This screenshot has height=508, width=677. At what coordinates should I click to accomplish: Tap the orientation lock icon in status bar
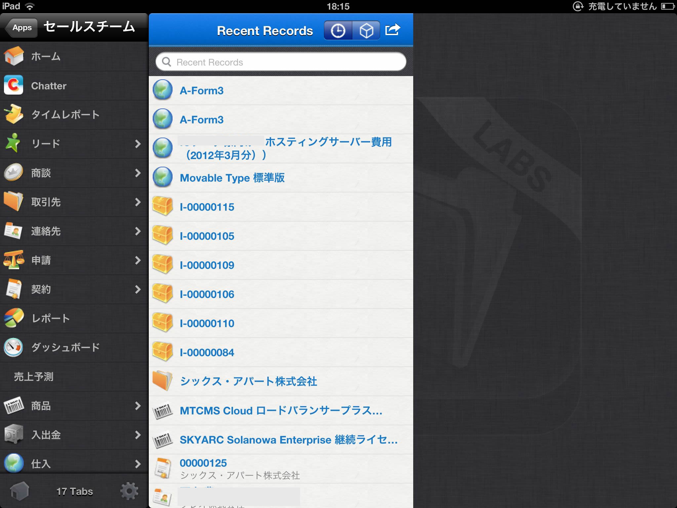(x=578, y=6)
